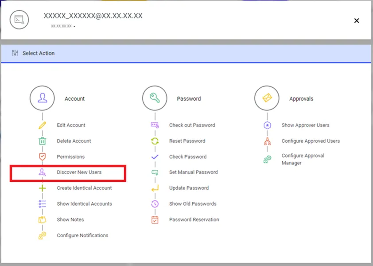Click the Password key circle icon

[x=155, y=98]
